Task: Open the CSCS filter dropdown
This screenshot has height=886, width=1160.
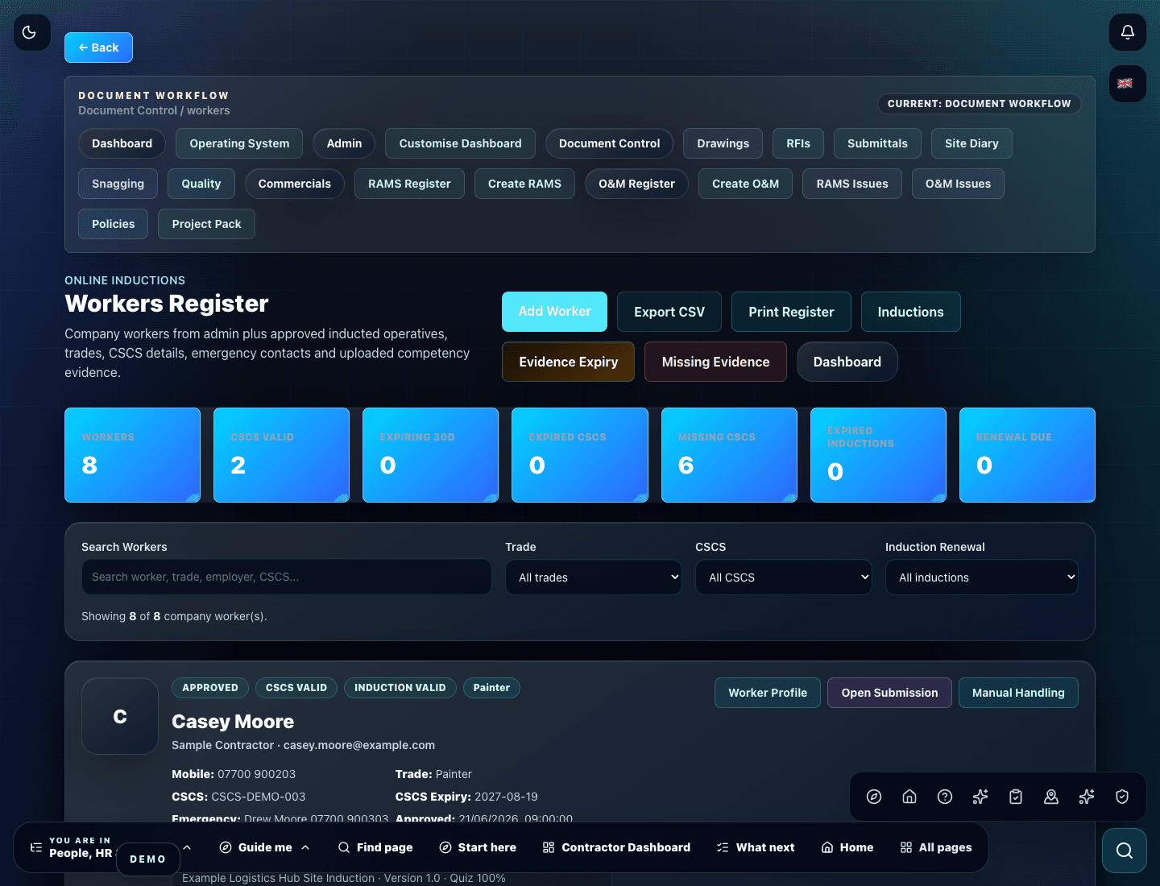Action: click(784, 578)
